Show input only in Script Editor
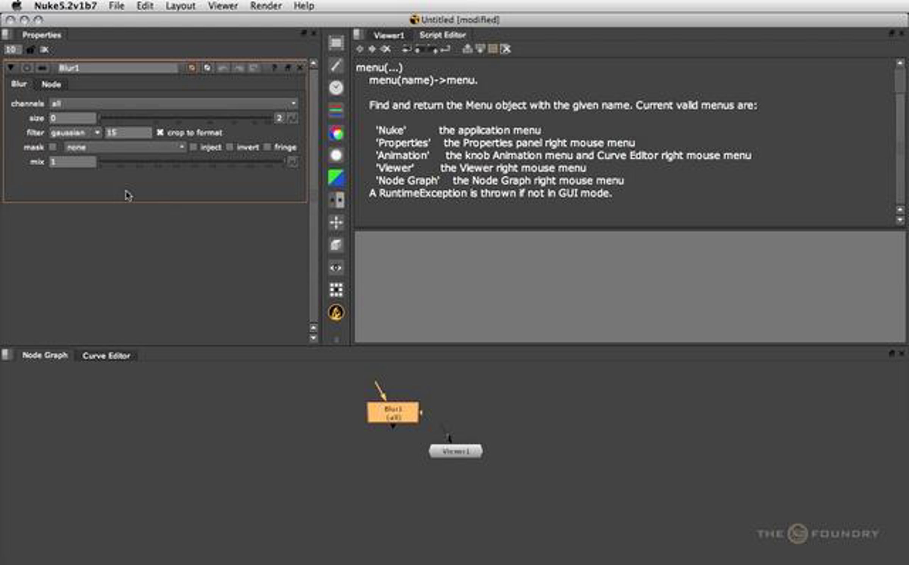The width and height of the screenshot is (909, 565). tap(467, 49)
